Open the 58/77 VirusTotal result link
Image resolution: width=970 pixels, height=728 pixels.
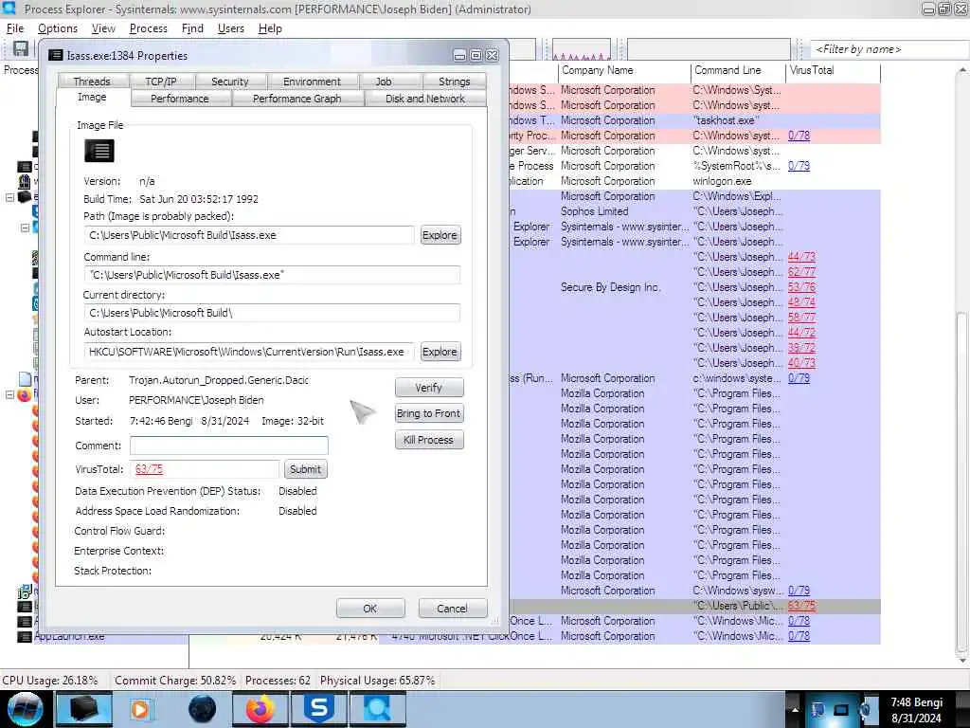(801, 318)
